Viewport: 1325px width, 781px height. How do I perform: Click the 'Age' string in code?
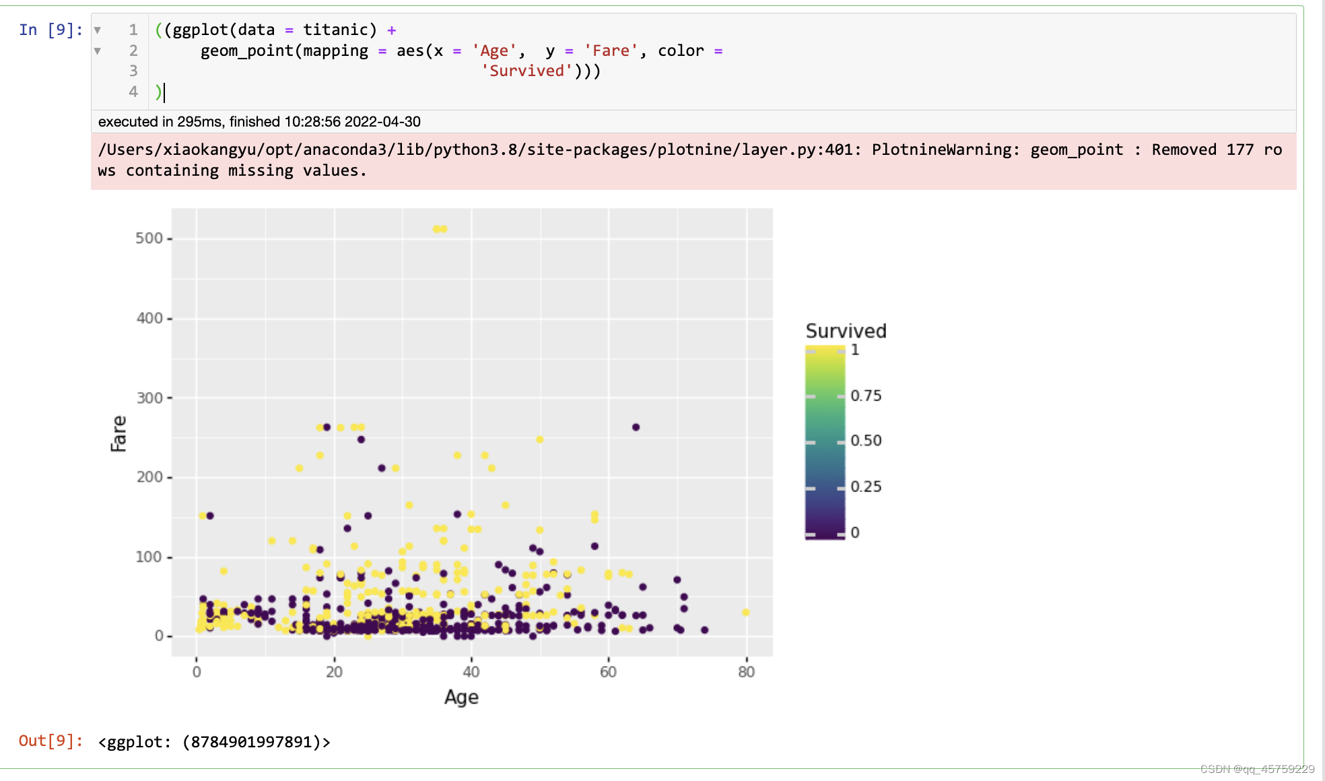coord(494,51)
